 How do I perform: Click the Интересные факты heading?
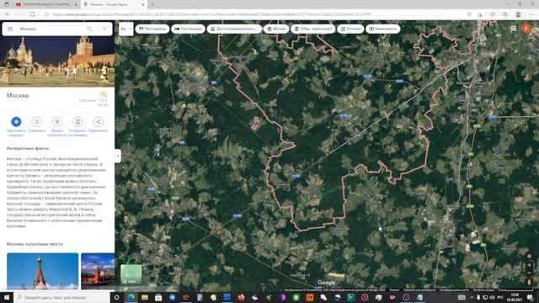point(28,148)
